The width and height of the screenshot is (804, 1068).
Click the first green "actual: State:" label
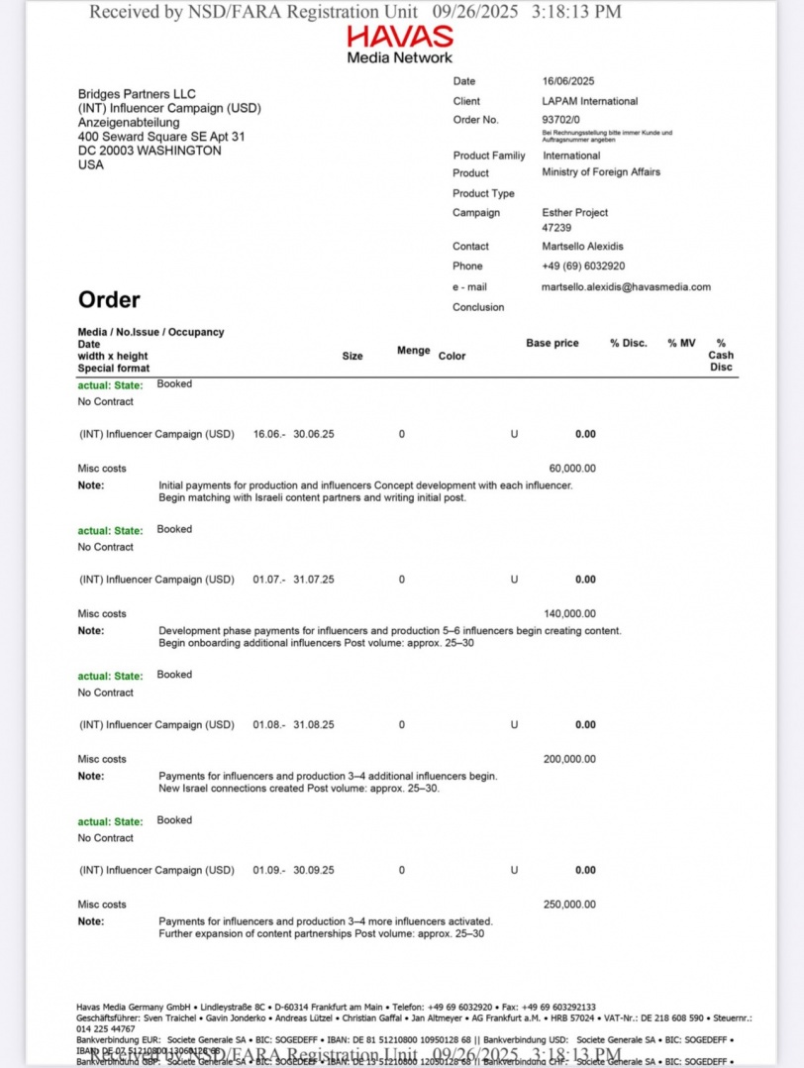coord(110,385)
